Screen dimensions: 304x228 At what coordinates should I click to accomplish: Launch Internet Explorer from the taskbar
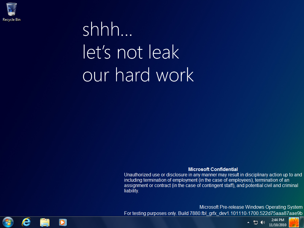[x=26, y=222]
